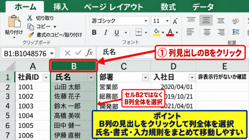The height and width of the screenshot is (140, 249).
Task: Open the 社員ID filter dropdown
Action: coord(46,77)
